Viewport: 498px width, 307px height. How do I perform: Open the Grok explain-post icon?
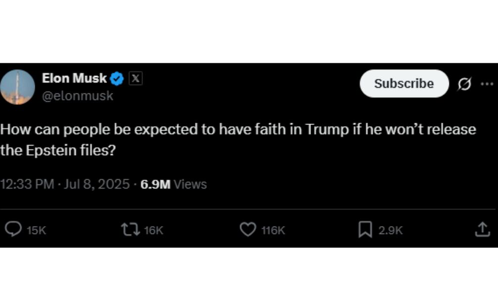click(464, 84)
